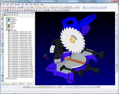Screen dimensions: 119x94
Task: Toggle the Surfaces layer checkbox
Action: [7, 27]
